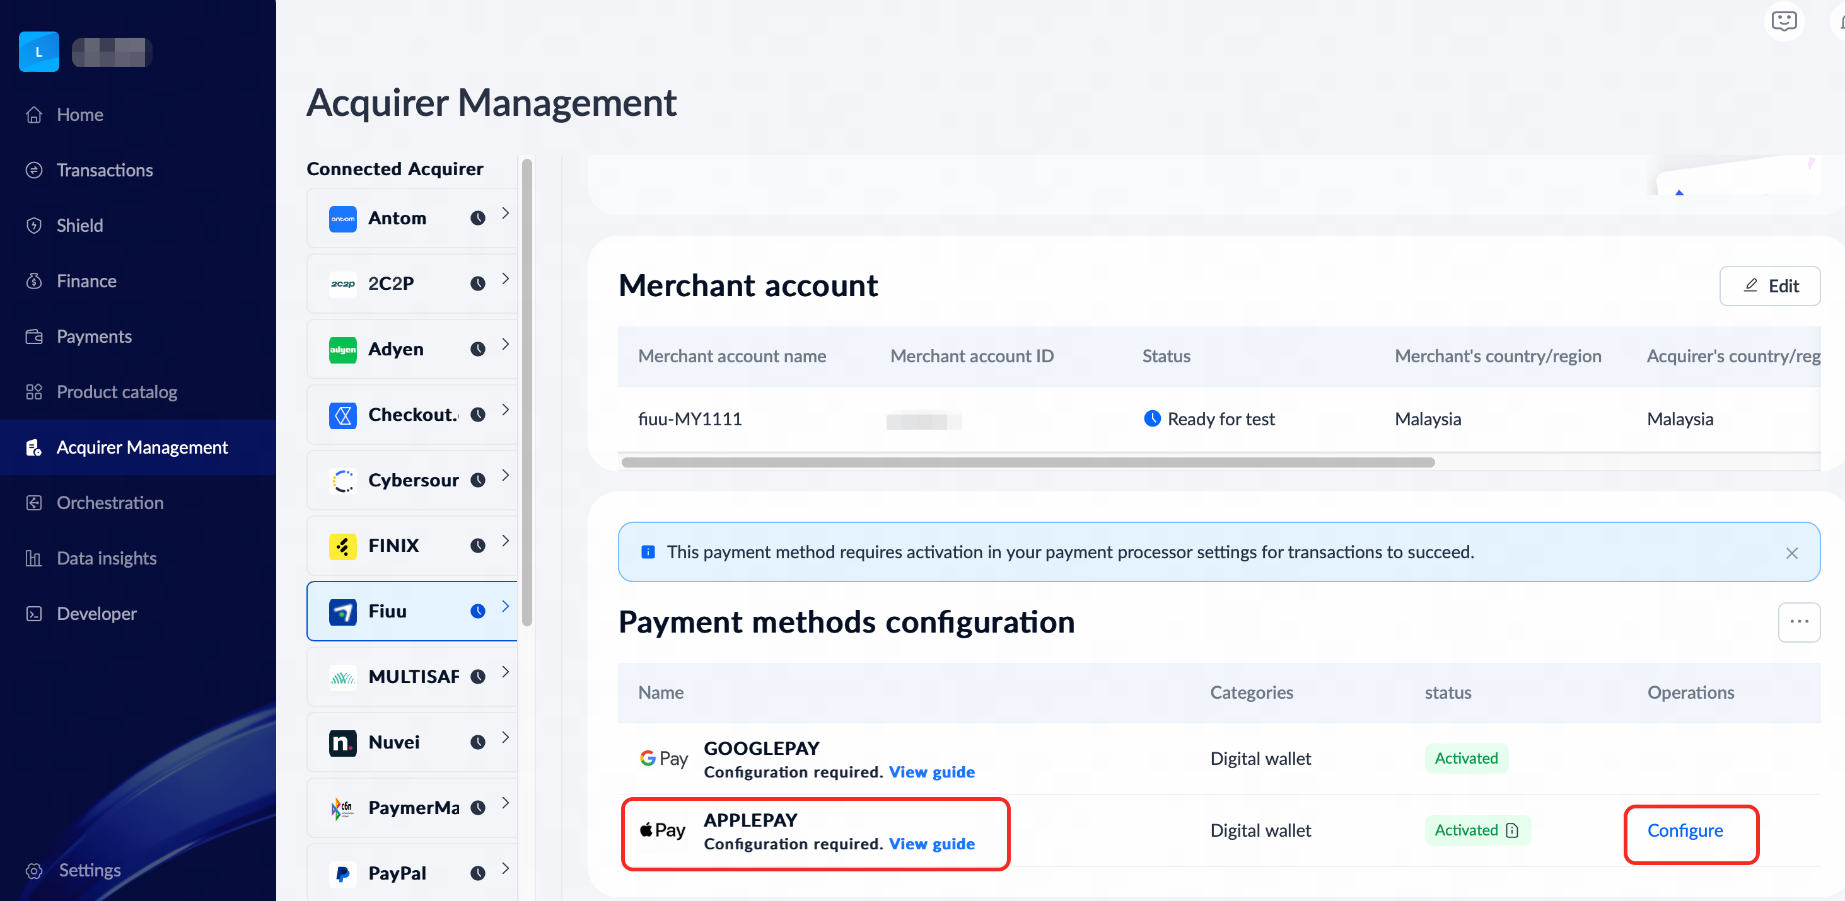Dismiss the activation notice banner

[1791, 553]
